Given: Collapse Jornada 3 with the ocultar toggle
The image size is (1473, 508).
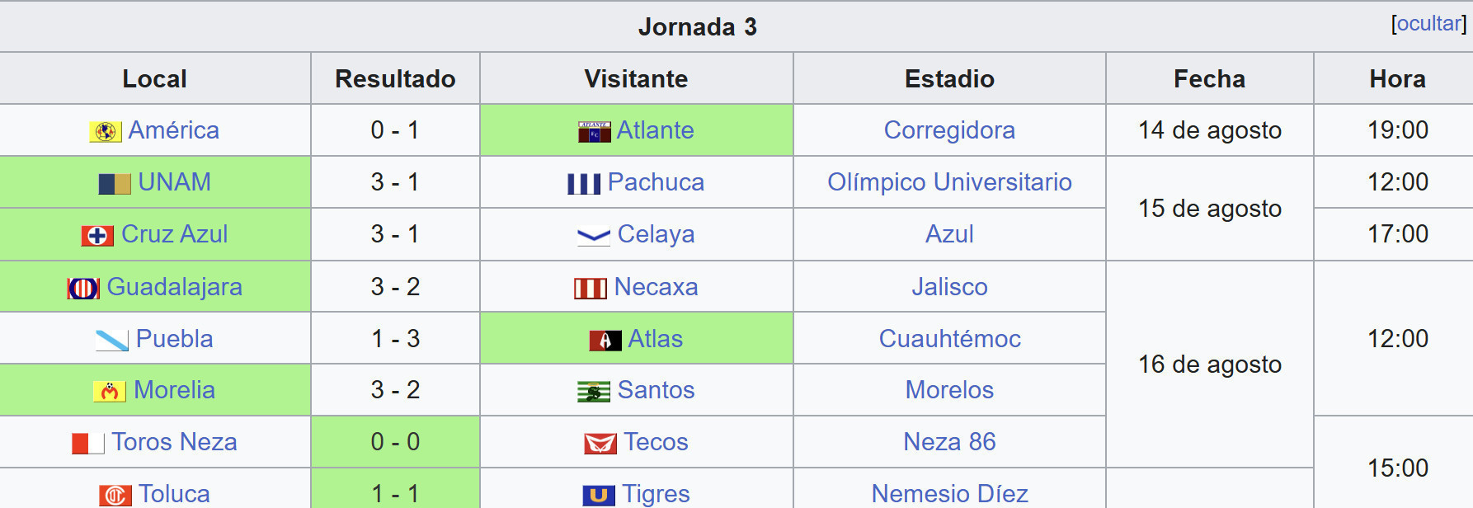Looking at the screenshot, I should [1428, 23].
